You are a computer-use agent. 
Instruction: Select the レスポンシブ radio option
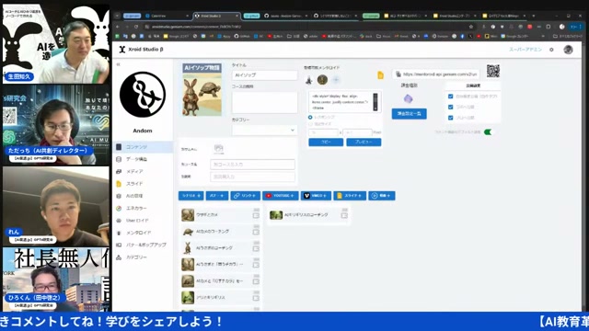pyautogui.click(x=310, y=118)
